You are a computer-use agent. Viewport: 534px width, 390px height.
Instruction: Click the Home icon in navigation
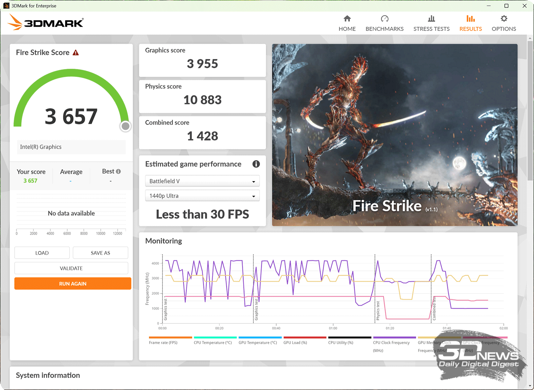[x=347, y=19]
